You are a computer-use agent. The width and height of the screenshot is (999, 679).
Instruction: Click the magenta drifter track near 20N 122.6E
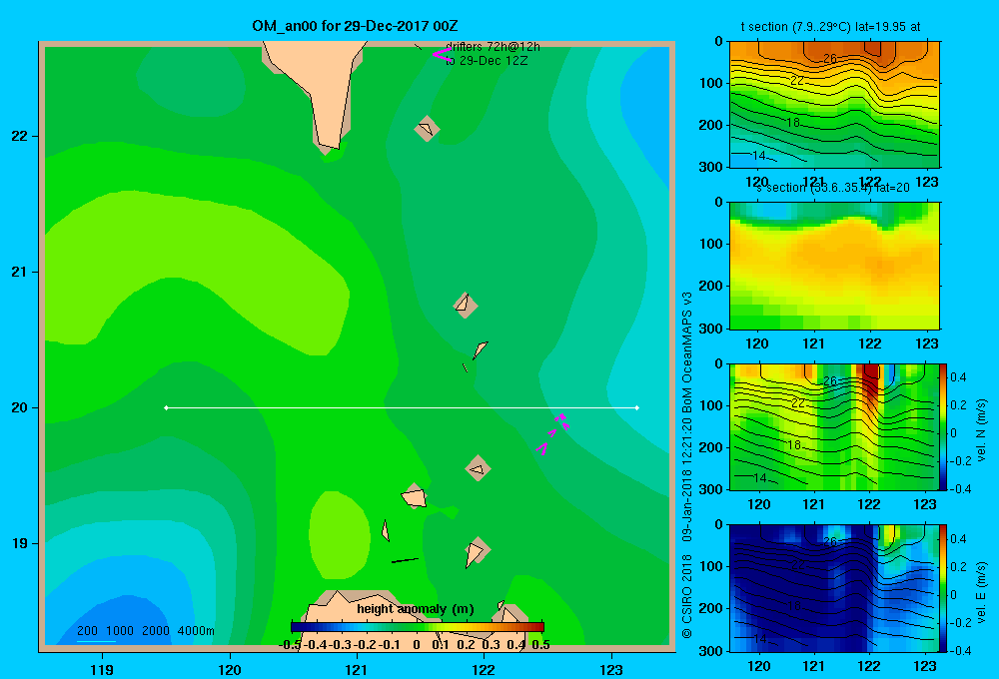[552, 433]
